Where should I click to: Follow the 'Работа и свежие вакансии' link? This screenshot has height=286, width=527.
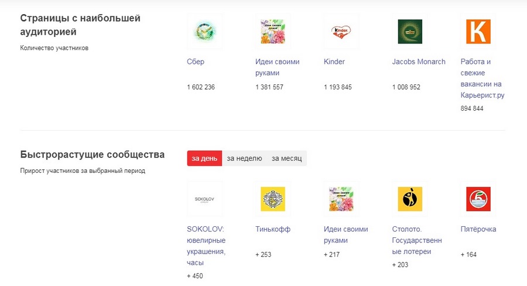coord(482,79)
